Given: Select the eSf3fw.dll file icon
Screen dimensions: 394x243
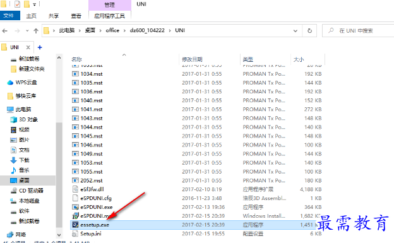Looking at the screenshot, I should tap(75, 189).
